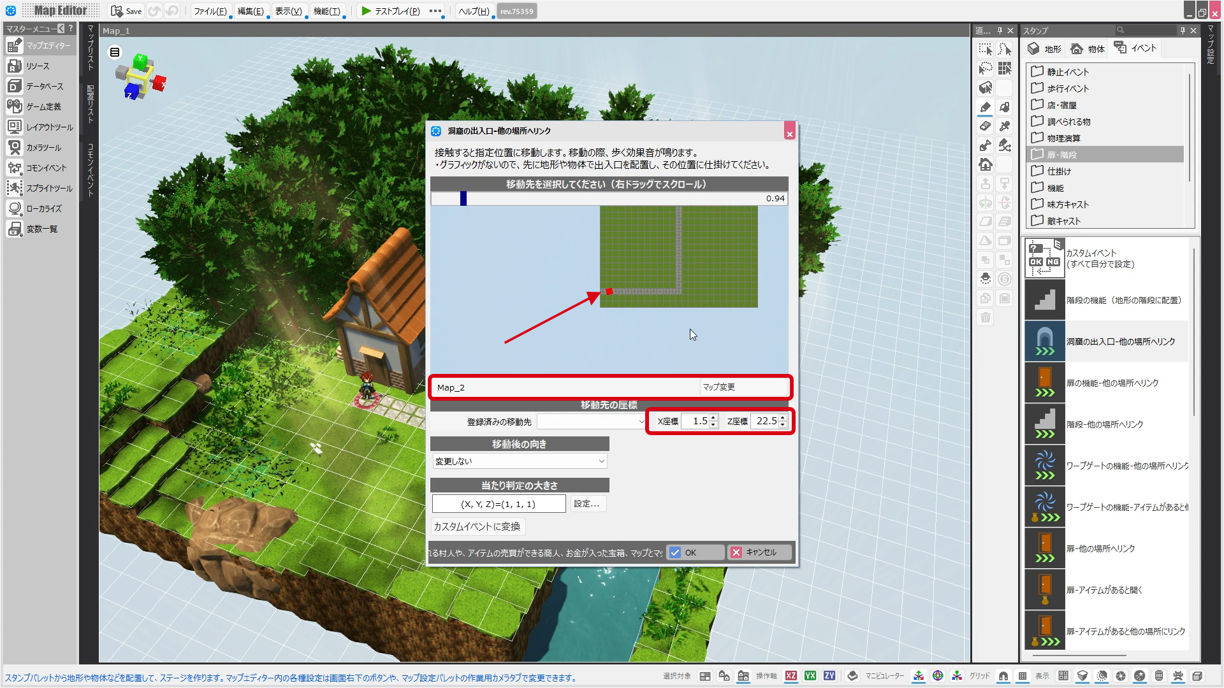The width and height of the screenshot is (1224, 688).
Task: Select the eraser tool
Action: (986, 126)
